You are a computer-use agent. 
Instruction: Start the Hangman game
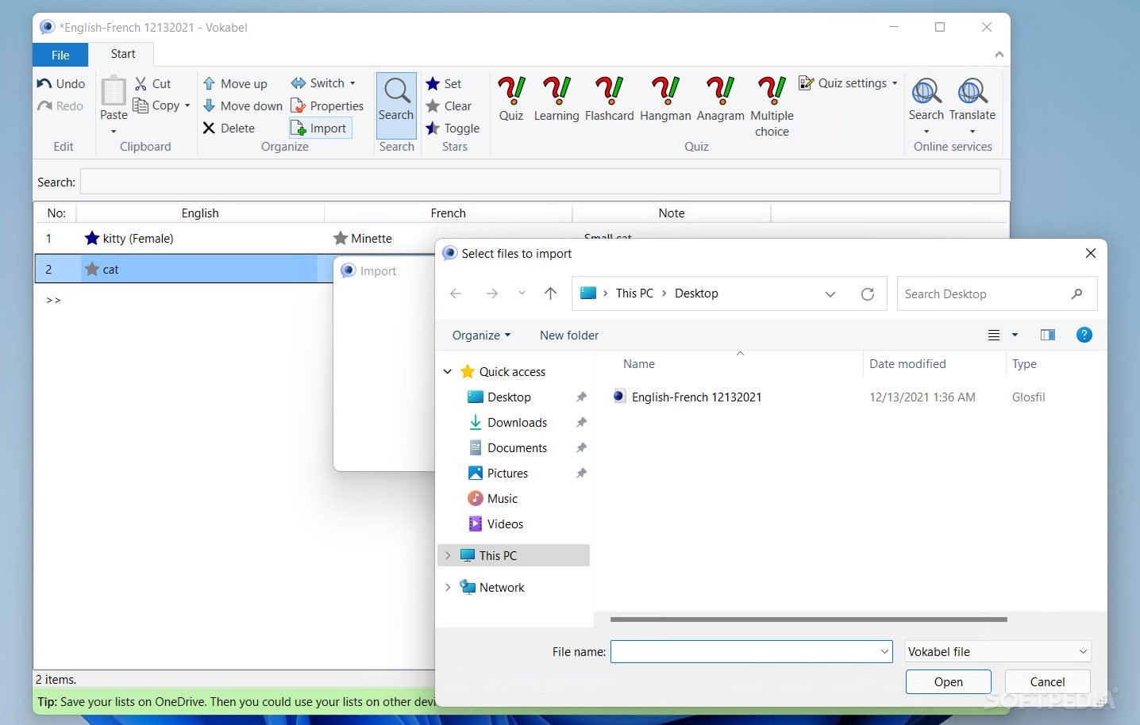665,98
